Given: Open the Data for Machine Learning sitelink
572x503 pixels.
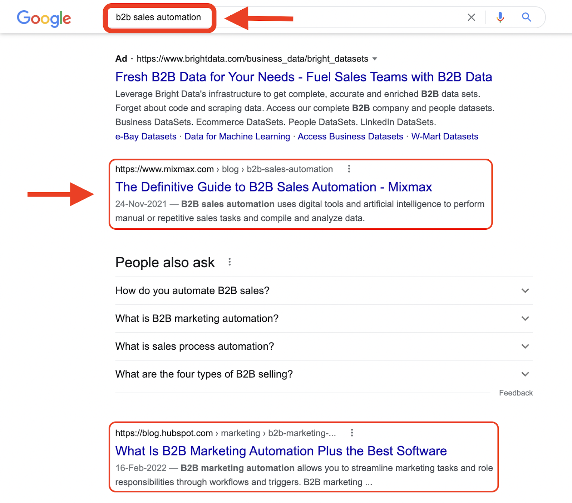Looking at the screenshot, I should [x=237, y=136].
